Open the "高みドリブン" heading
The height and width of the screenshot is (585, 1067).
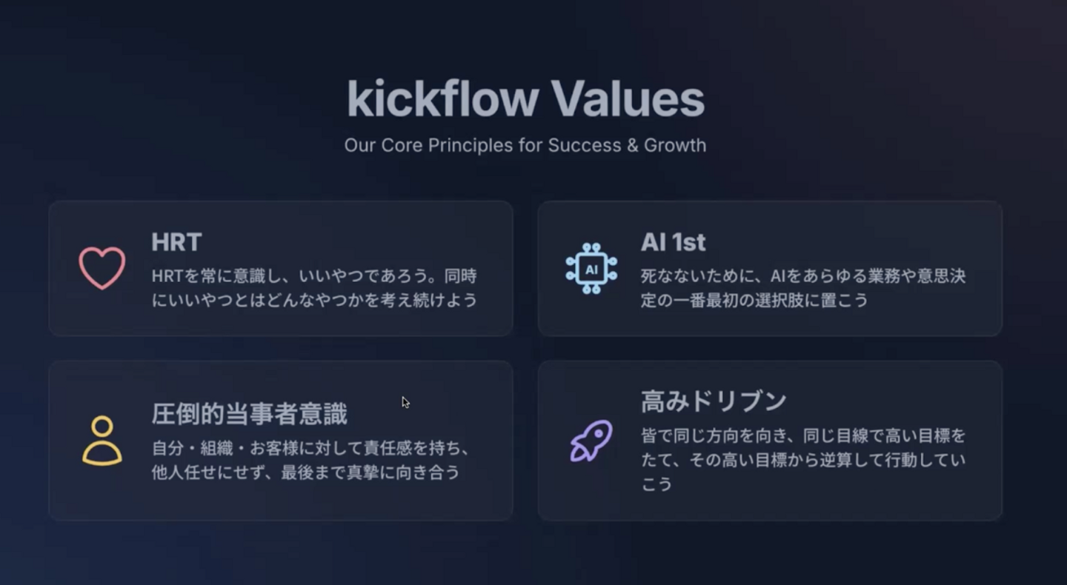pos(713,401)
